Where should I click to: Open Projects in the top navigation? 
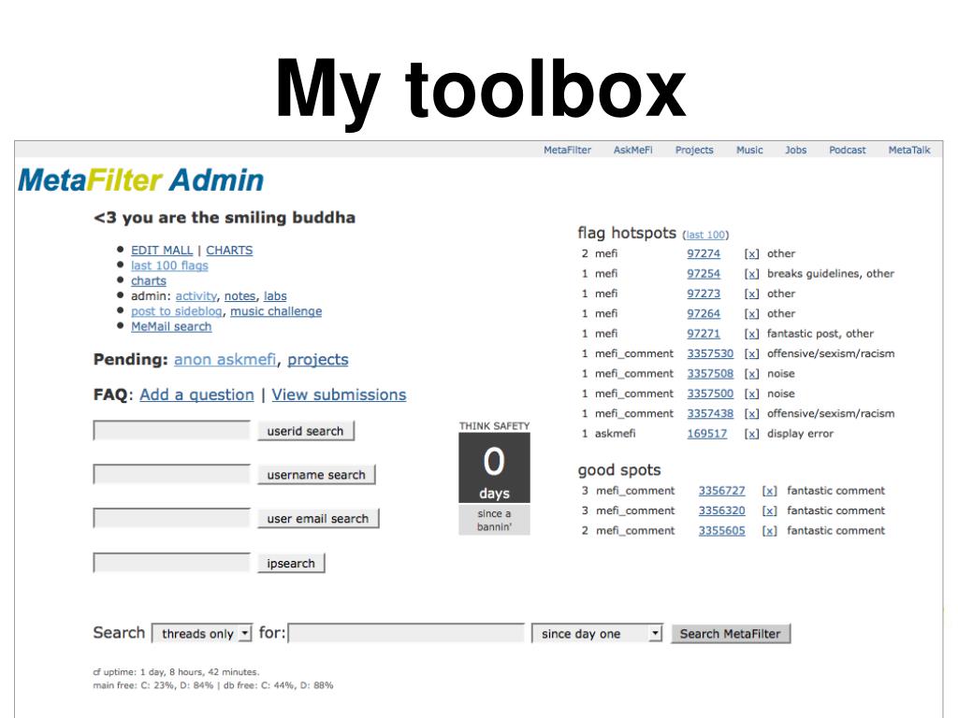tap(693, 151)
